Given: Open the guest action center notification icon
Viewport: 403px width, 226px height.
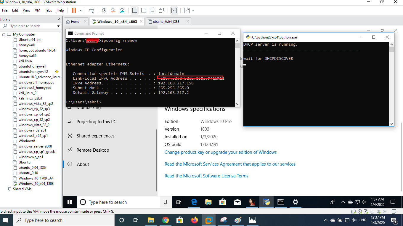Looking at the screenshot, I should (x=393, y=202).
